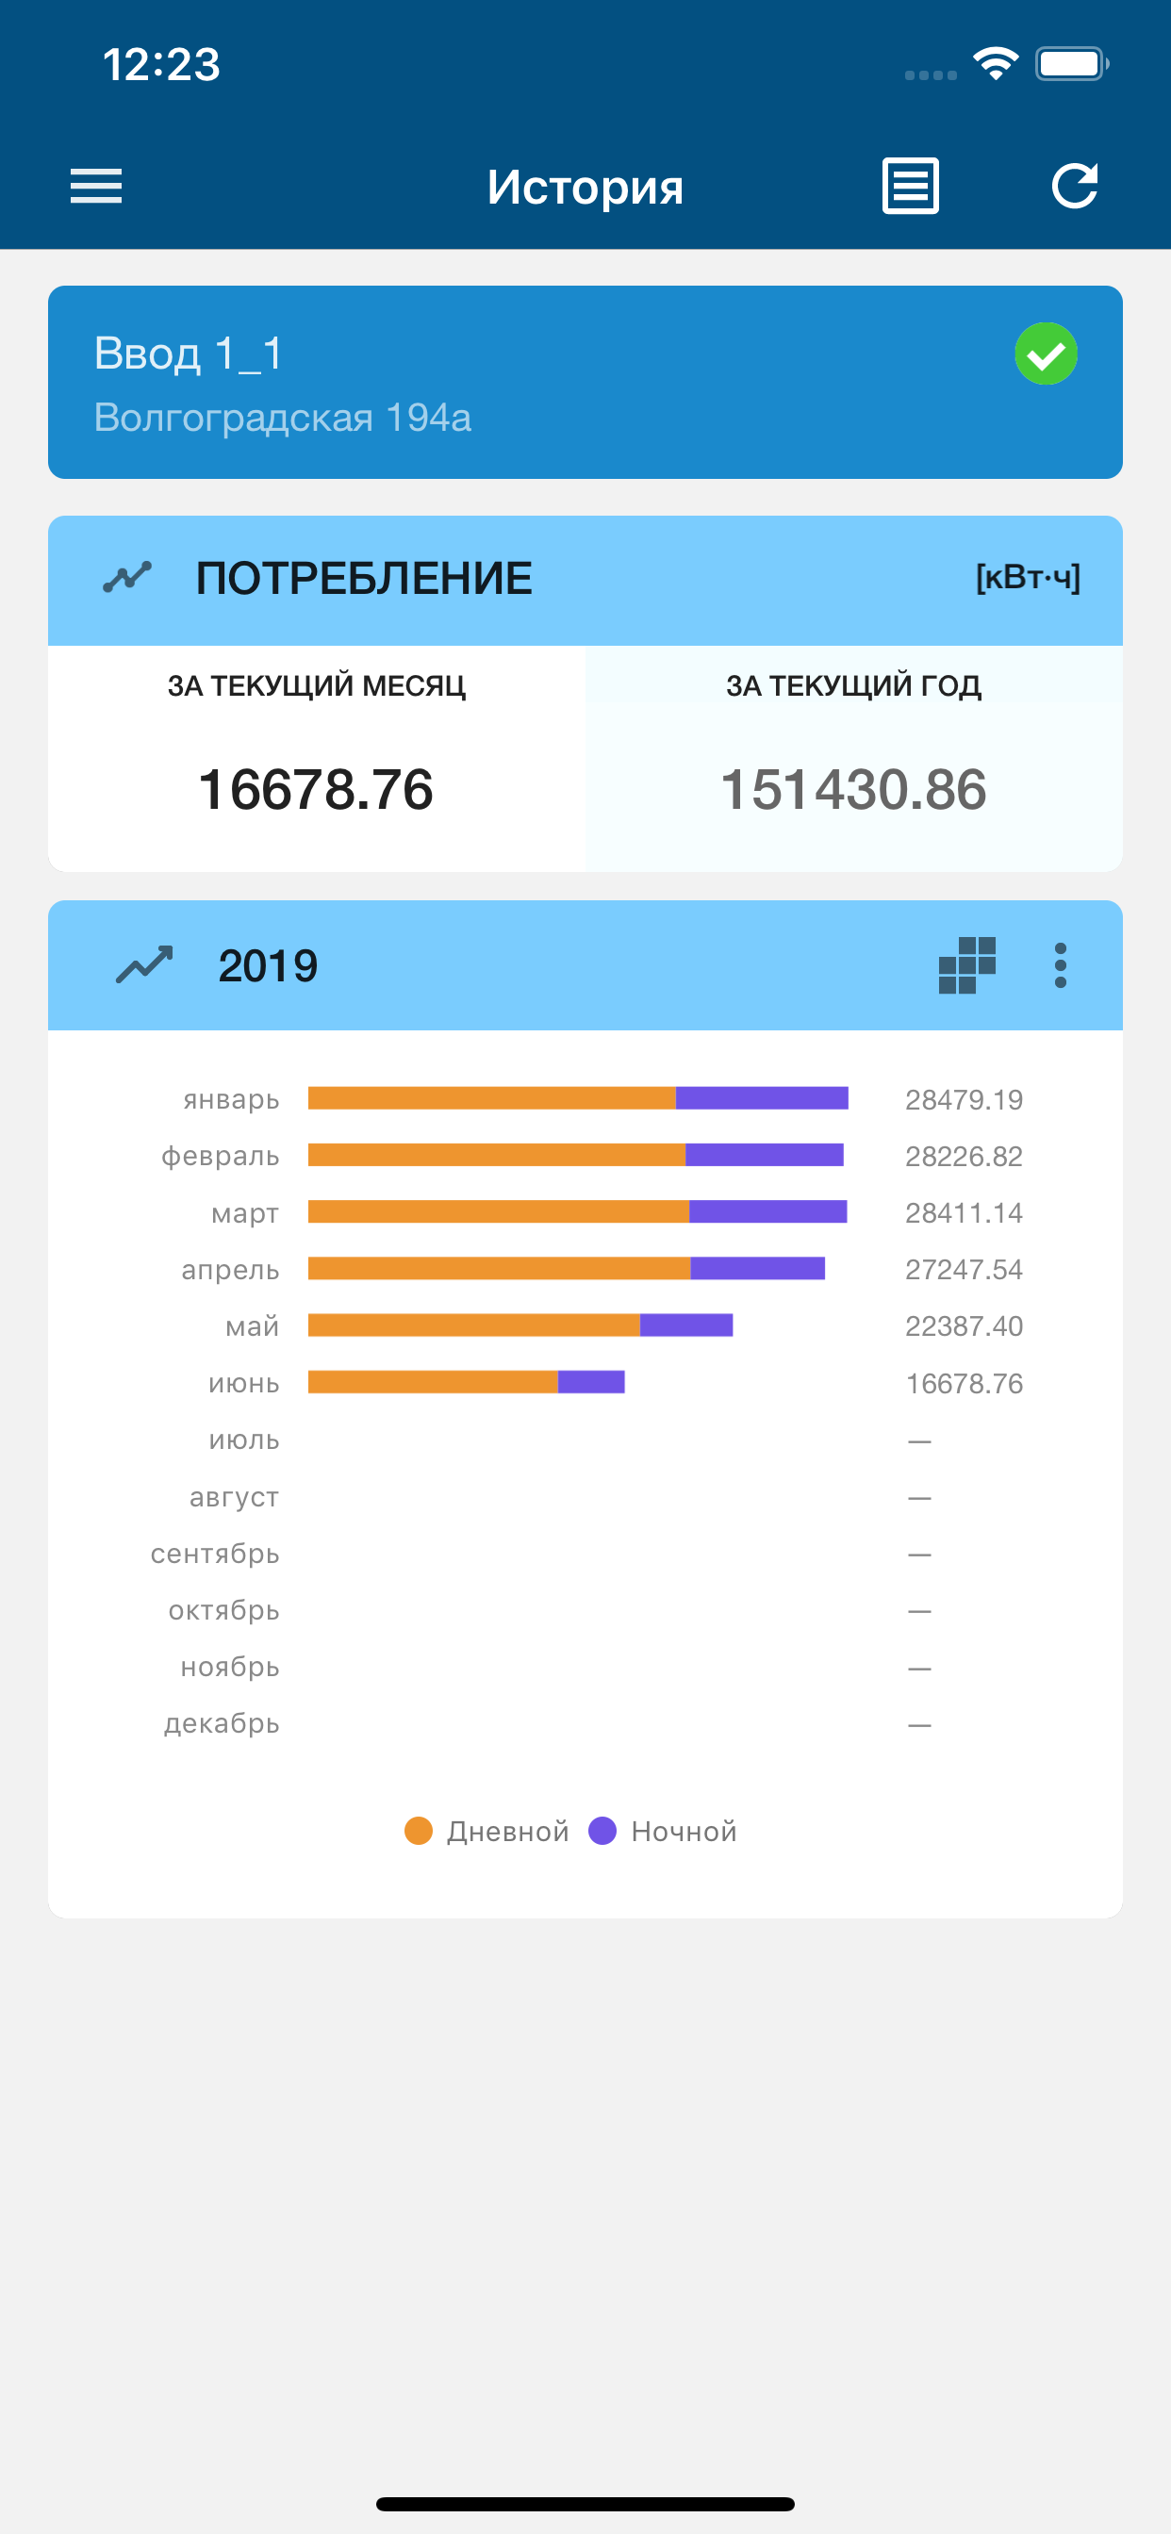Select the декабрь row label
The height and width of the screenshot is (2534, 1171).
[222, 1724]
